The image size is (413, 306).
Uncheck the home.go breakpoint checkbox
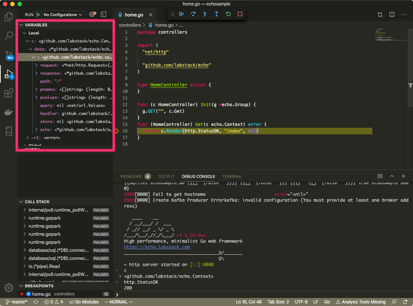coord(29,294)
